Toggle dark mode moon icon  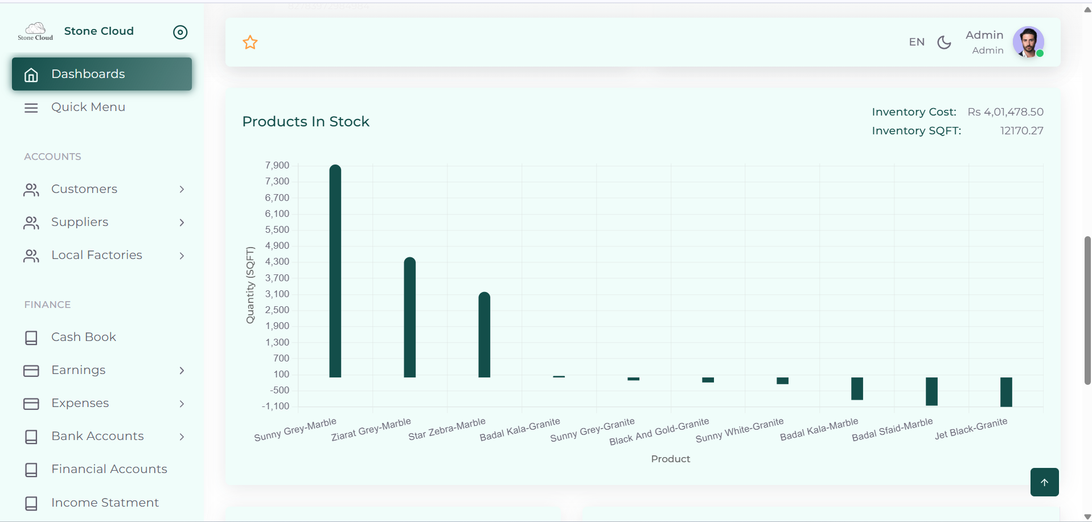click(944, 42)
